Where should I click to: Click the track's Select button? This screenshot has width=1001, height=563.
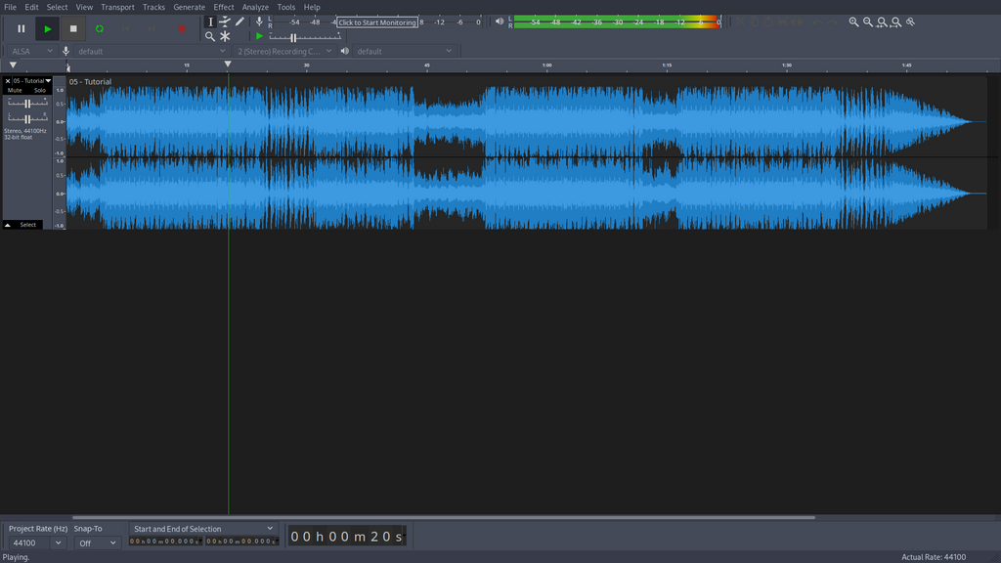[x=28, y=225]
